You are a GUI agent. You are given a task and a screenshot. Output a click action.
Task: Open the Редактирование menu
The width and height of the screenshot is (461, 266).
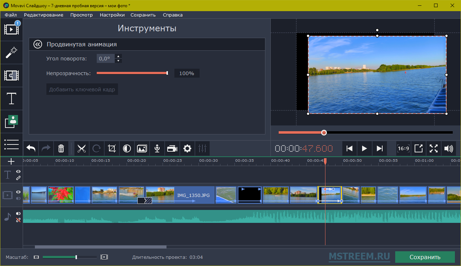44,15
